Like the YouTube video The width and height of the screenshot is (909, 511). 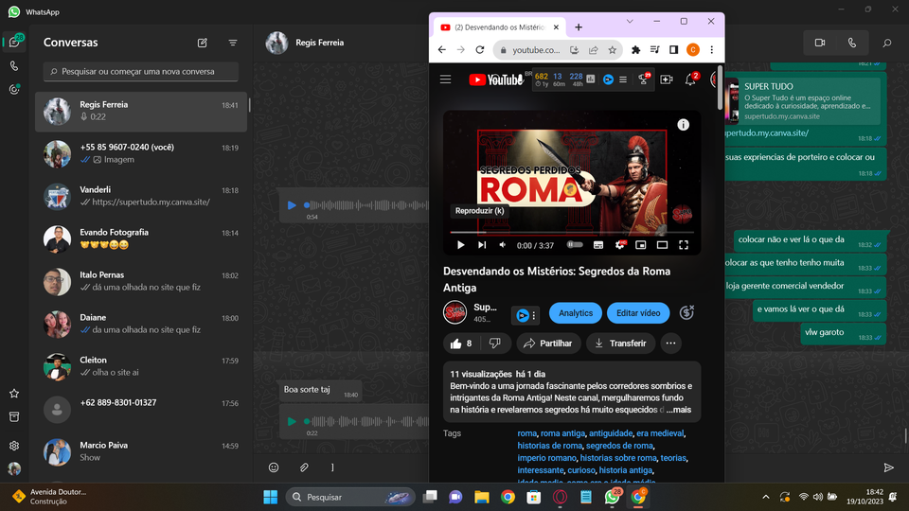pos(461,344)
